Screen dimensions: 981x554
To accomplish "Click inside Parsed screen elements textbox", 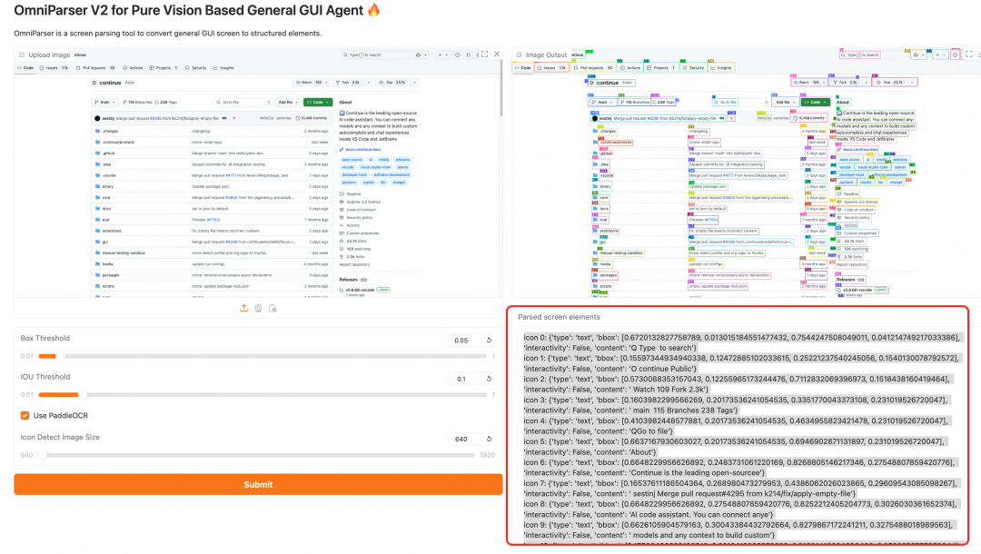I will [x=741, y=436].
